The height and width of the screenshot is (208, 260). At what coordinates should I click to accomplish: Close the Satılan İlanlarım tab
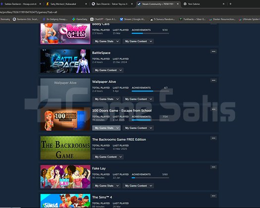pyautogui.click(x=40, y=4)
